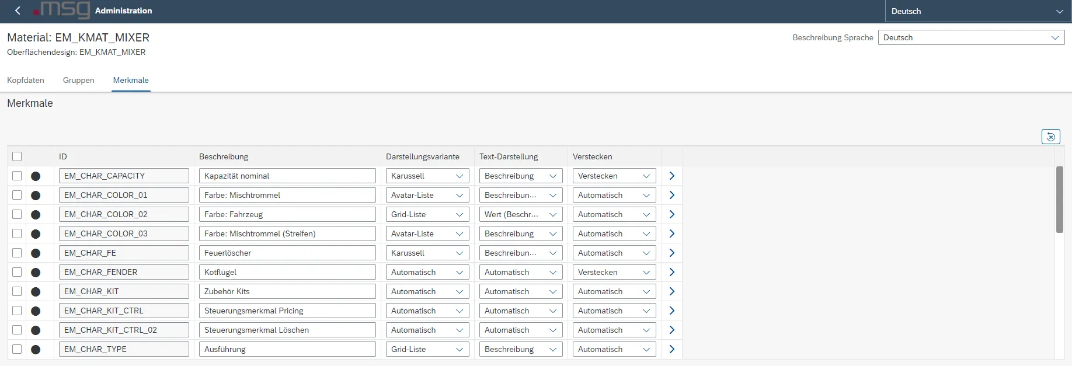Viewport: 1072px width, 366px height.
Task: Open details arrow for EM_CHAR_TYPE row
Action: click(671, 349)
